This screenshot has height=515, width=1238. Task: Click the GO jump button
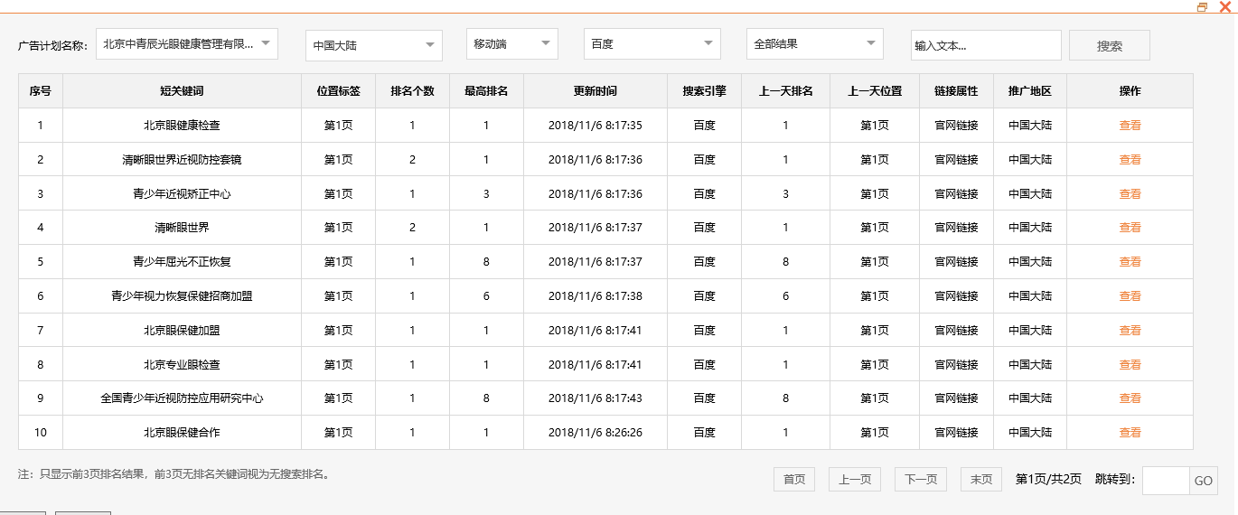pos(1204,481)
